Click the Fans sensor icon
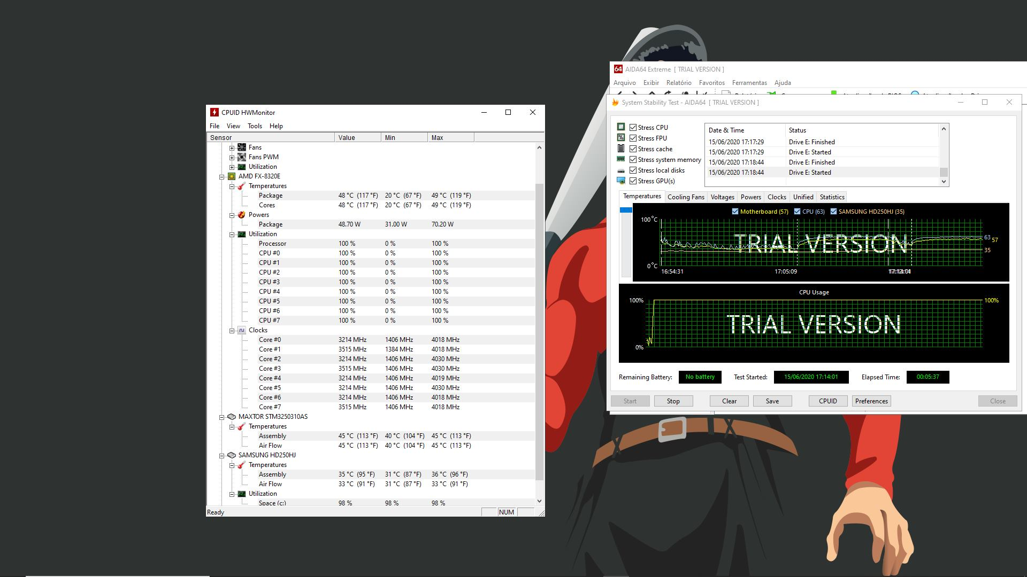The width and height of the screenshot is (1027, 577). [242, 147]
